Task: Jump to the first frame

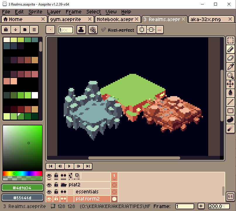Action: (51, 166)
